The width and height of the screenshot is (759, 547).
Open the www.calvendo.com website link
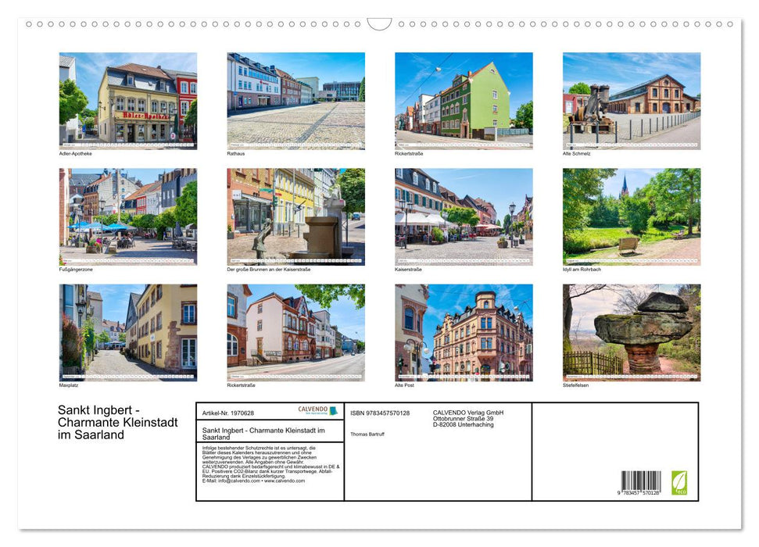tap(283, 482)
